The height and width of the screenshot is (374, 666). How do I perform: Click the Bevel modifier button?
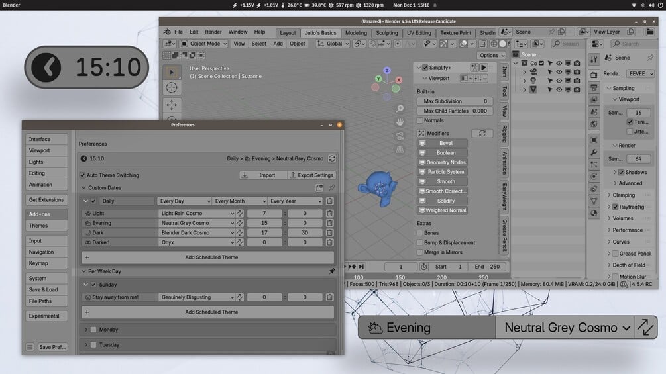[442, 143]
